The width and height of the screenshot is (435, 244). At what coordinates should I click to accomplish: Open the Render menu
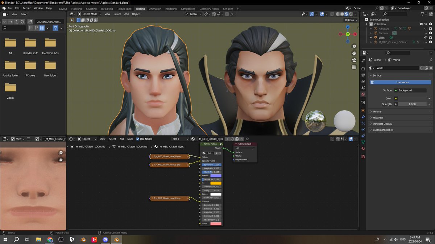coord(27,8)
